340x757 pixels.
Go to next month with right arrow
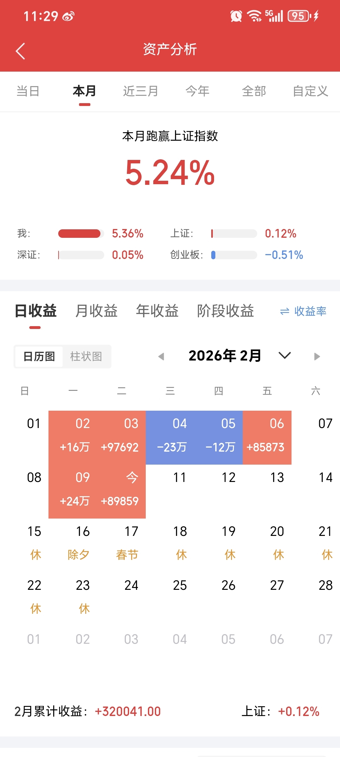tap(317, 356)
